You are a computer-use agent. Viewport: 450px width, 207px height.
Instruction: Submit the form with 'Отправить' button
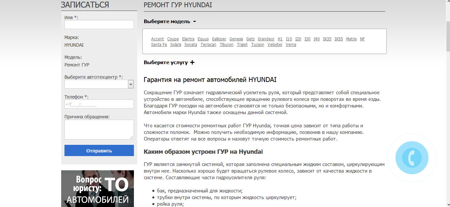pyautogui.click(x=99, y=150)
